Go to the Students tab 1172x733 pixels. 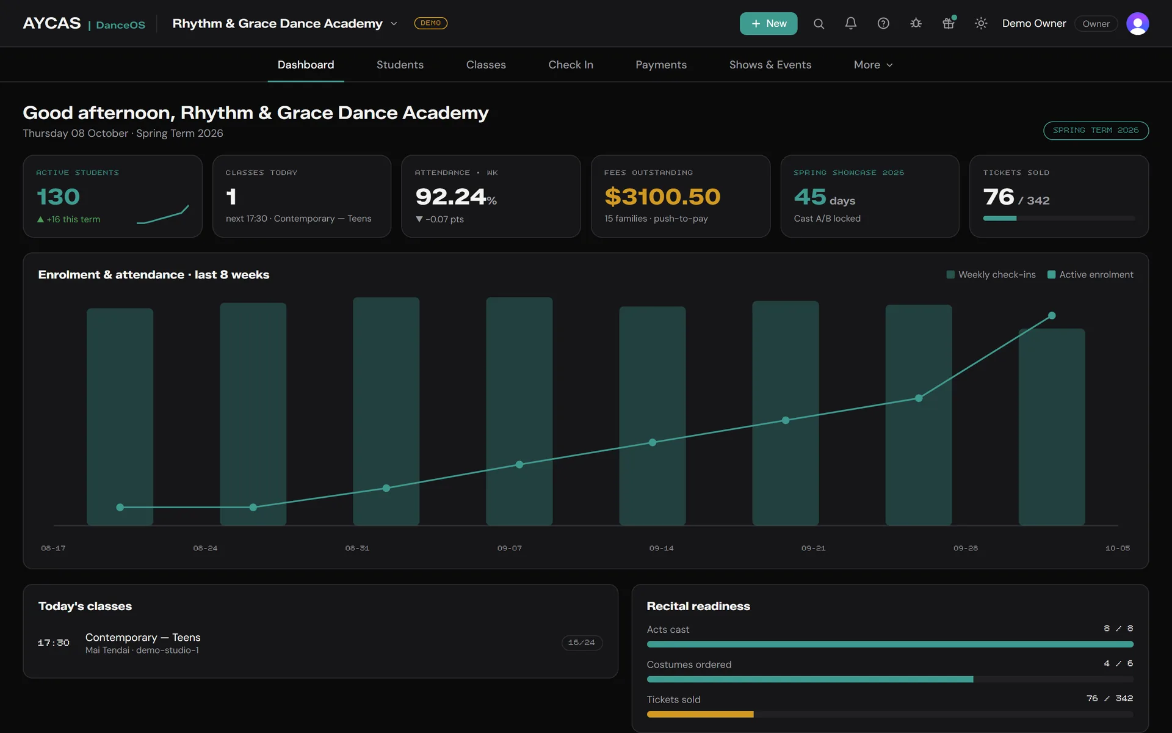pos(400,65)
